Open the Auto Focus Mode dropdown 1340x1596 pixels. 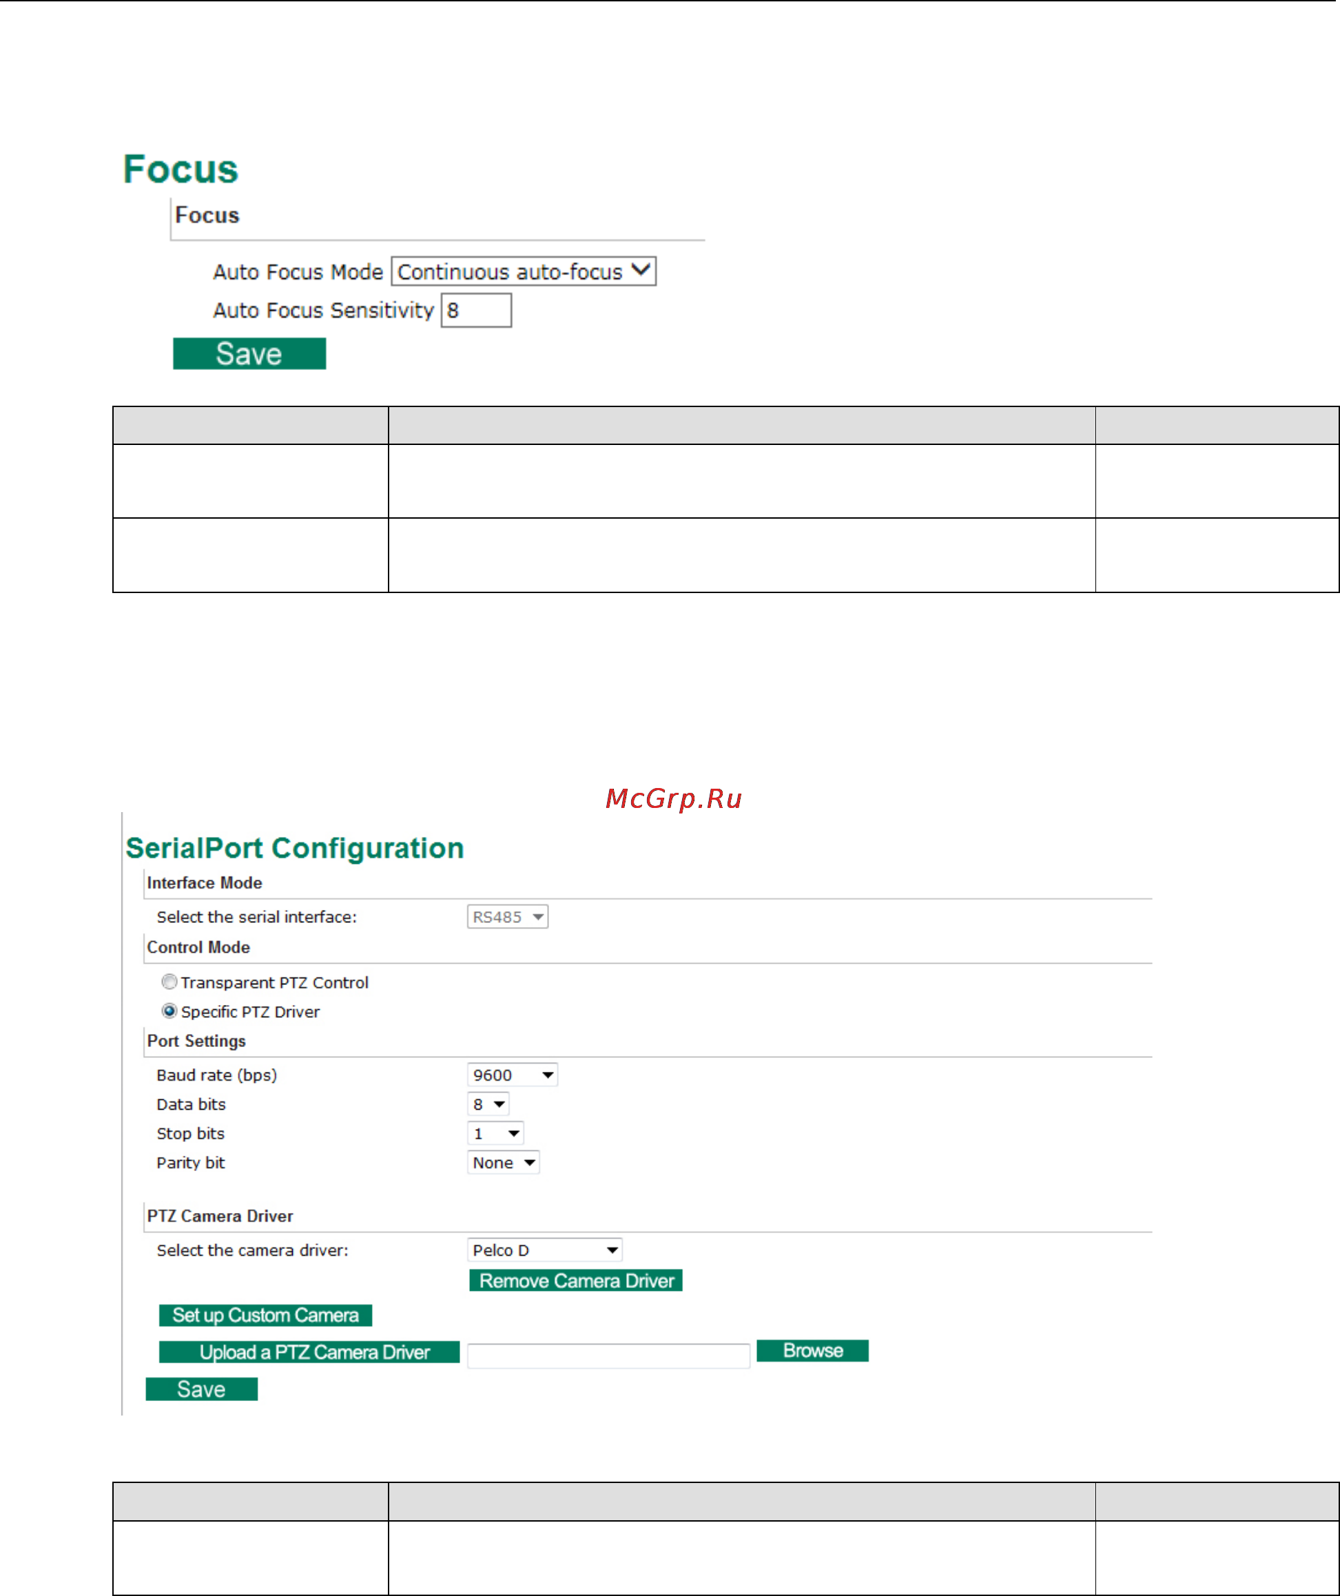tap(523, 271)
